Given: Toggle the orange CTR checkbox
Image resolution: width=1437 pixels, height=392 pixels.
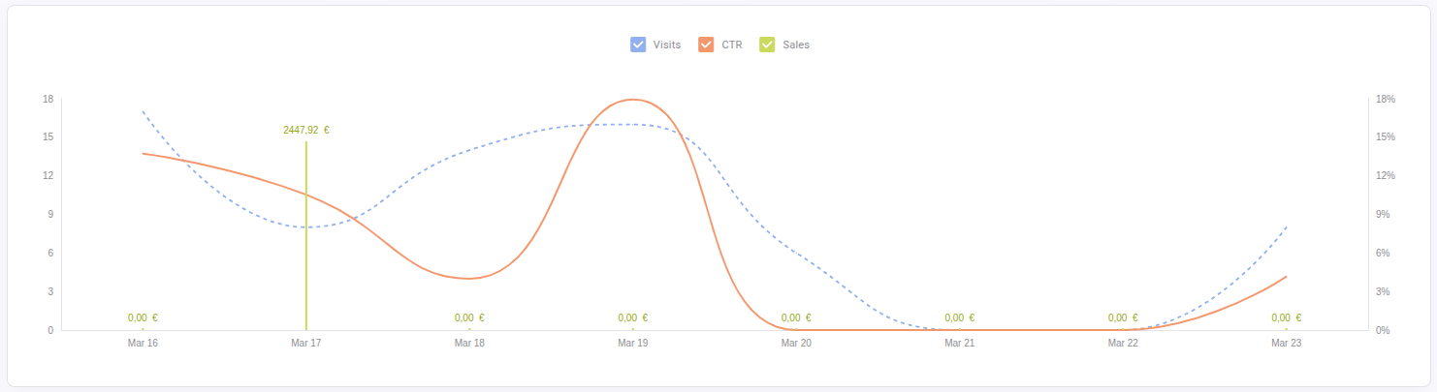Looking at the screenshot, I should coord(706,45).
